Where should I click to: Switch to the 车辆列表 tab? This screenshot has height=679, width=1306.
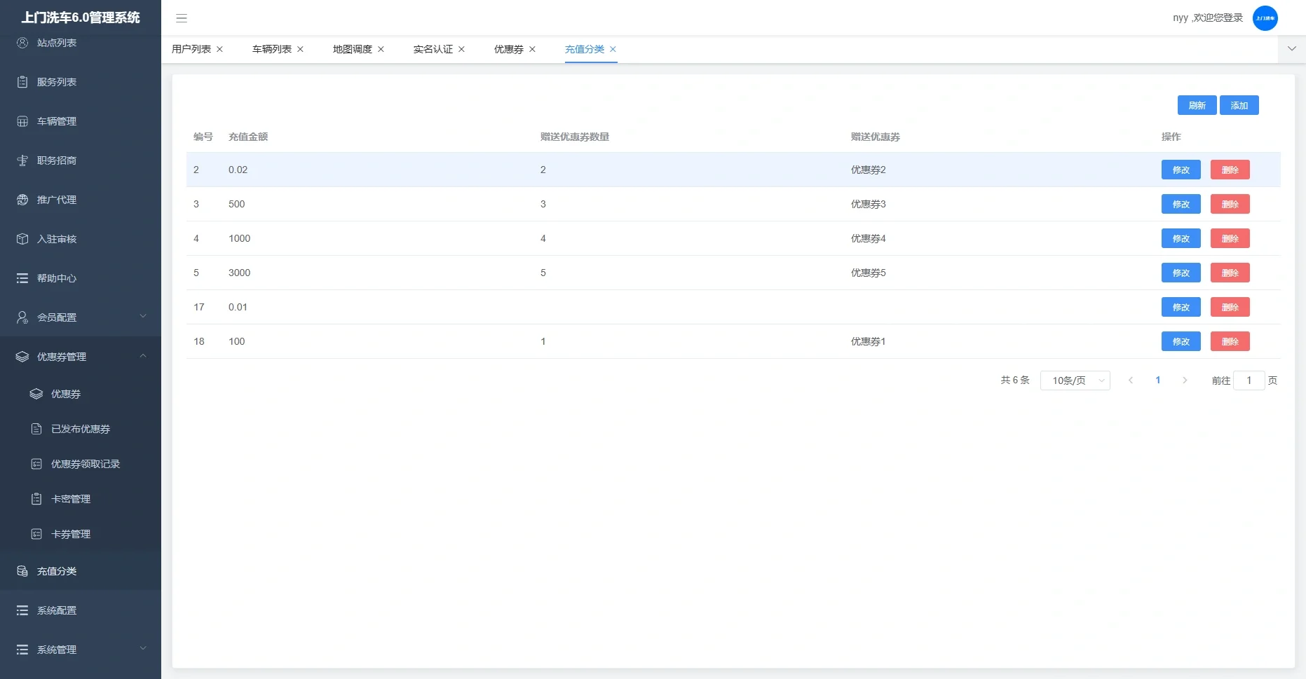[x=271, y=49]
